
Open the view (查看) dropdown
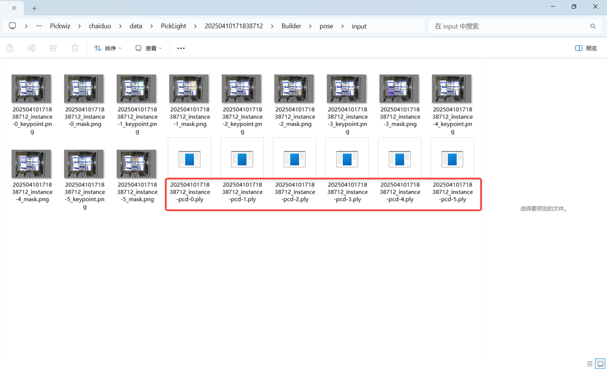tap(149, 48)
